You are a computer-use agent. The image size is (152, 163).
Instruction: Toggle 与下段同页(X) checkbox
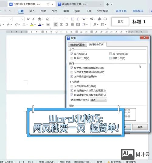point(110,54)
